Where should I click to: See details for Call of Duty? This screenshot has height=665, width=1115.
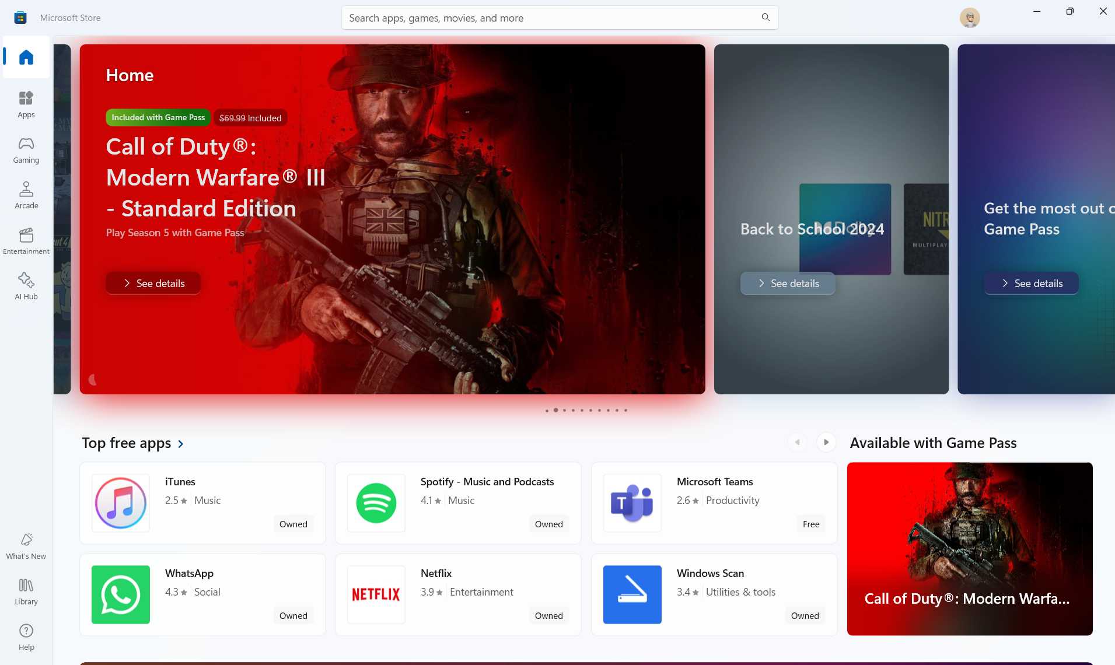coord(153,283)
